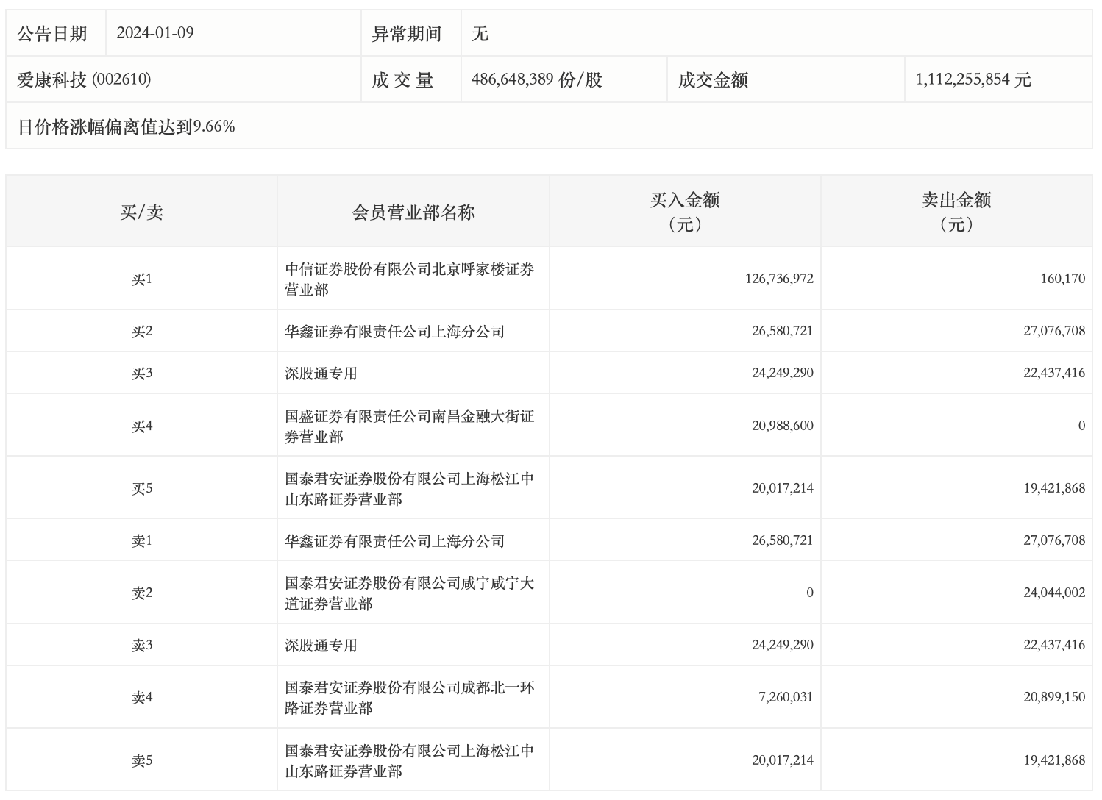This screenshot has height=800, width=1102.
Task: Click the announcement date 2024-01-09
Action: 155,33
